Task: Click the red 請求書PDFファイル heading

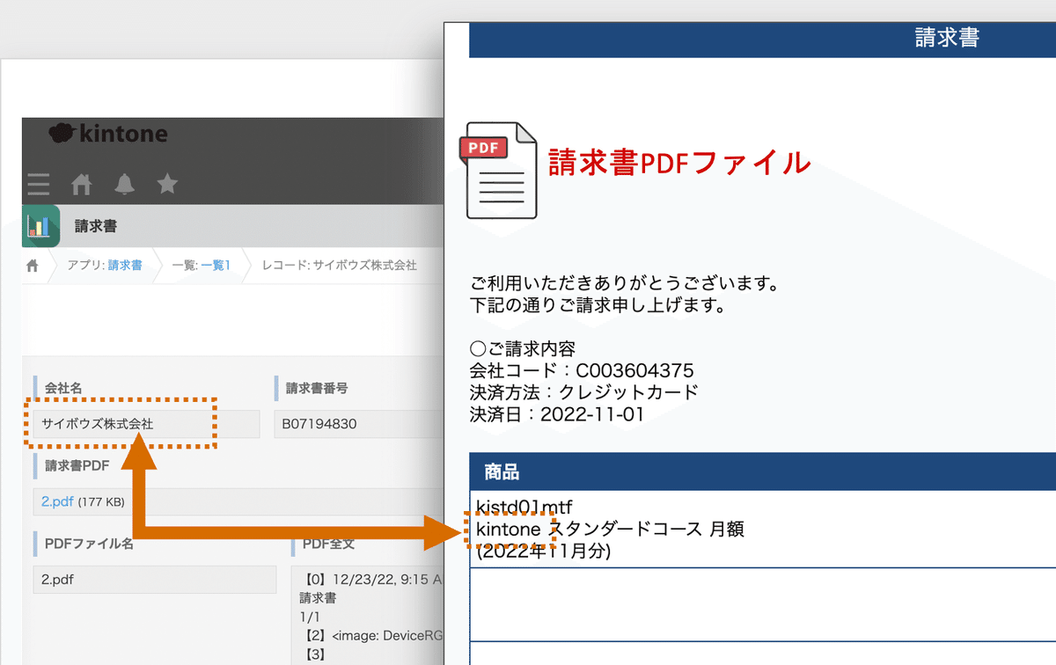Action: (x=678, y=162)
